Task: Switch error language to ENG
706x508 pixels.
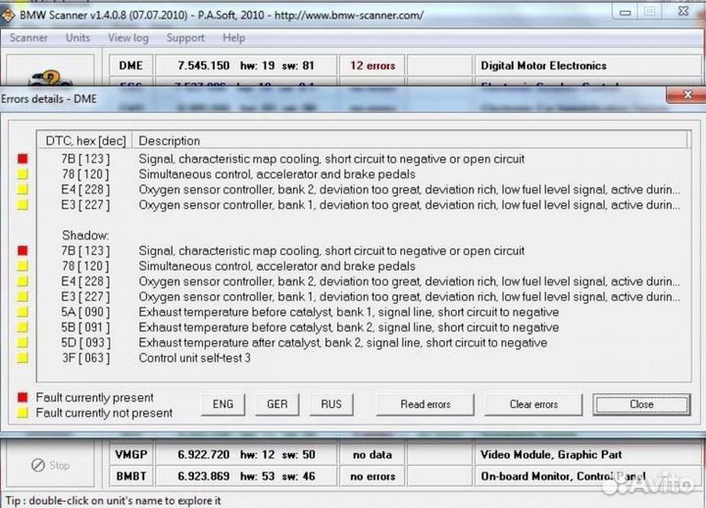Action: pyautogui.click(x=223, y=404)
